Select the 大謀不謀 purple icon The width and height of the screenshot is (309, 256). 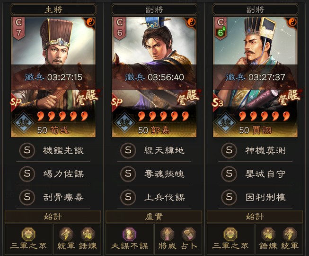[130, 234]
